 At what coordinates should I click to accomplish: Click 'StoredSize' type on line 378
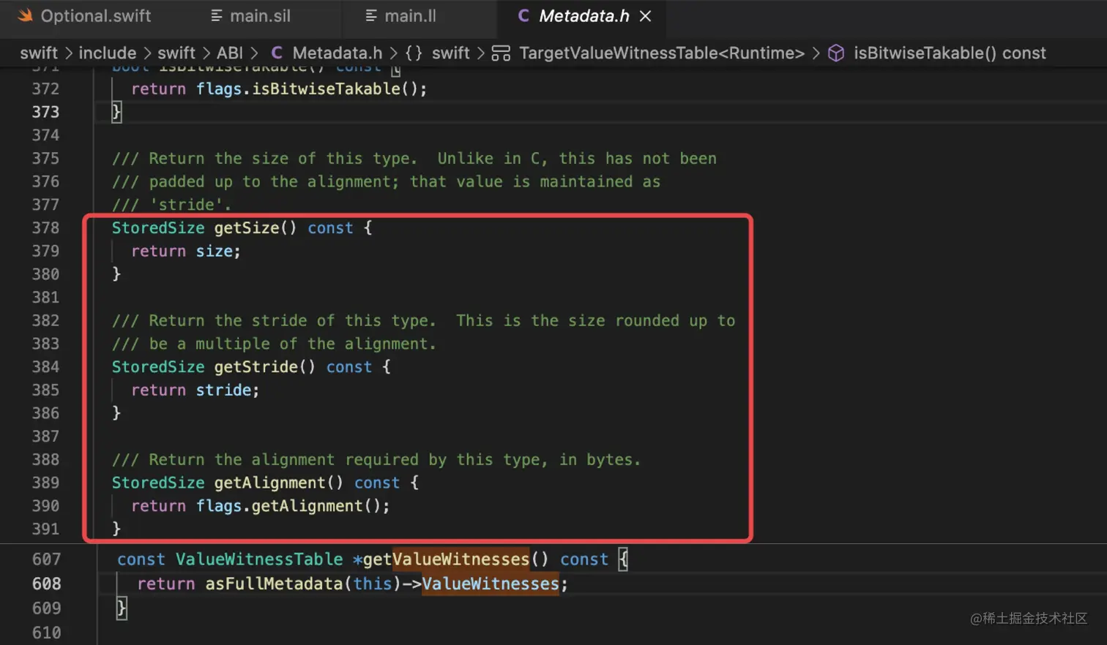coord(158,227)
